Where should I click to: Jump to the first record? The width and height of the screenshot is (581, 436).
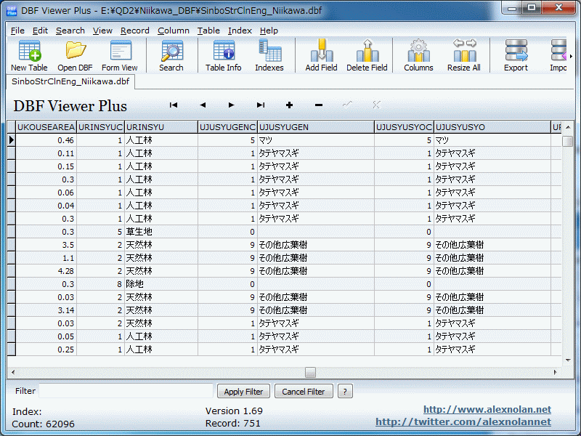pyautogui.click(x=174, y=105)
